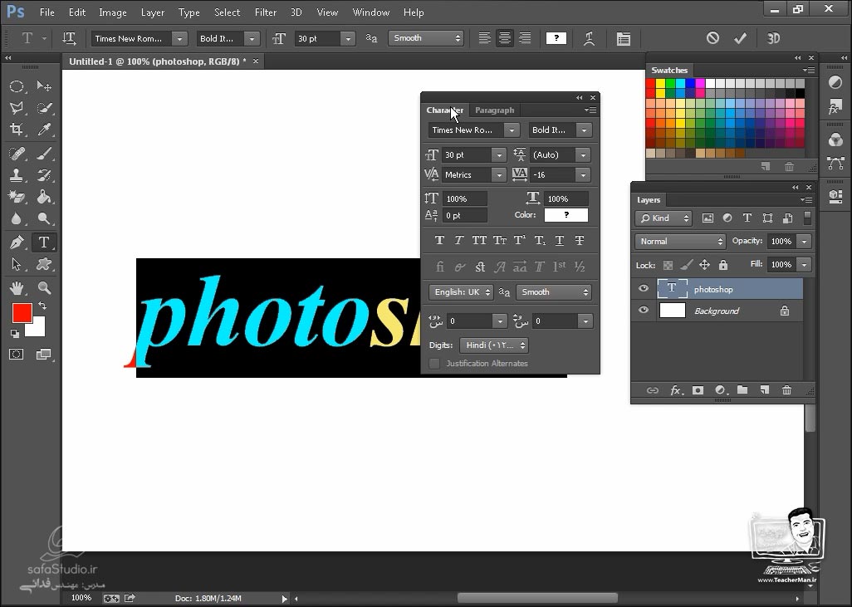
Task: Click the vertical scale 100% field
Action: point(464,199)
